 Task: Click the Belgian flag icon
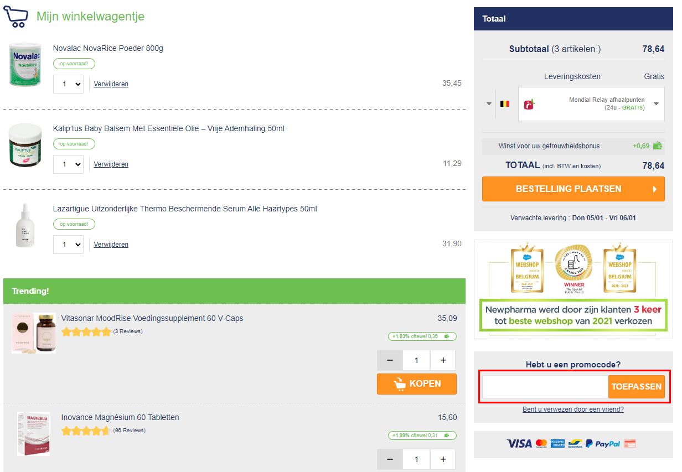click(505, 103)
